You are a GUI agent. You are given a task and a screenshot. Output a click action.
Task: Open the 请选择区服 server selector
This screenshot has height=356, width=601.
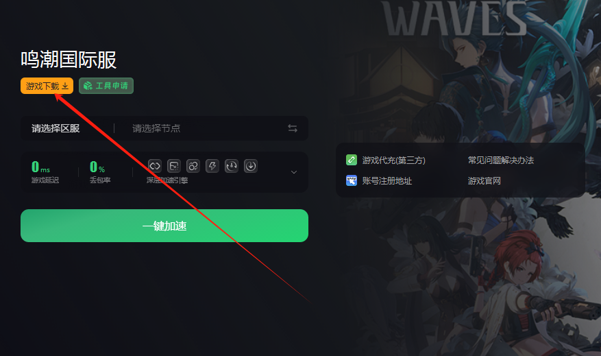(56, 128)
